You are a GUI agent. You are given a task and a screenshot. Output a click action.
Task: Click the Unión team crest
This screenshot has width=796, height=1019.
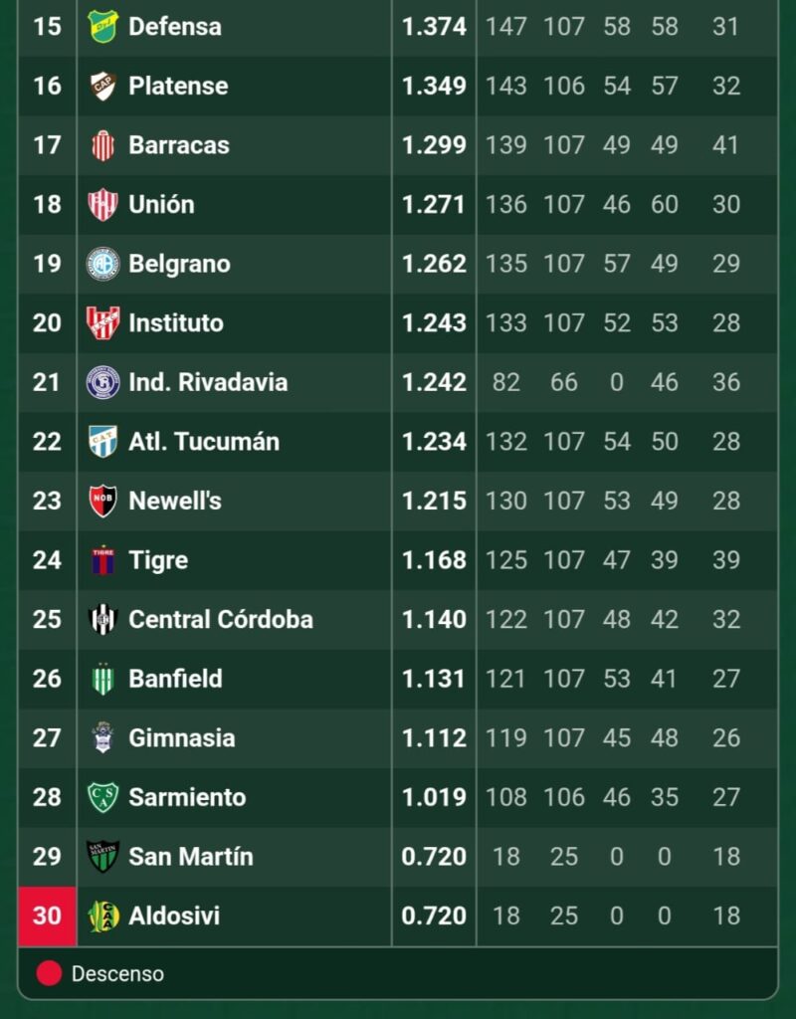tap(102, 204)
